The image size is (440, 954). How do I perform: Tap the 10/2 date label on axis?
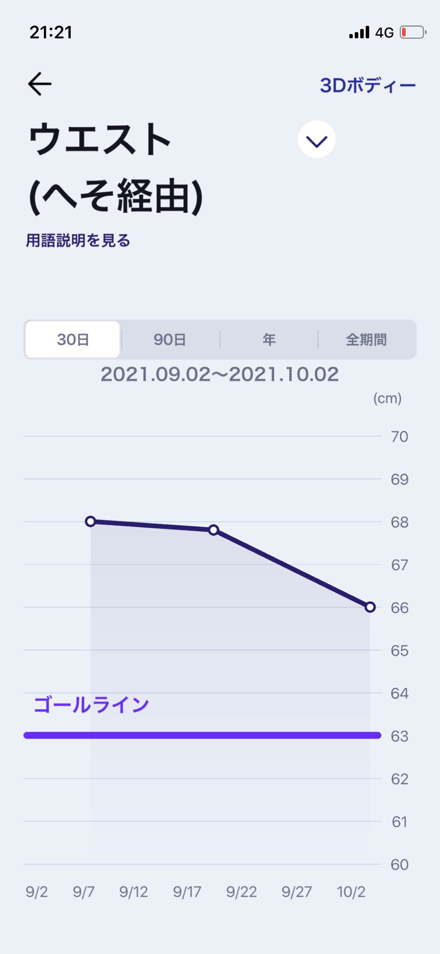(351, 892)
